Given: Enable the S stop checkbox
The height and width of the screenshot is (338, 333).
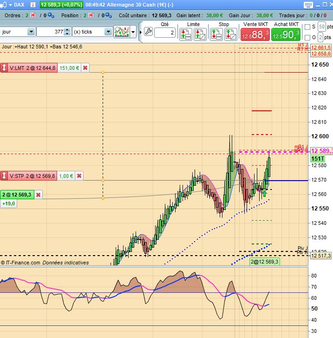Looking at the screenshot, I should (307, 27).
